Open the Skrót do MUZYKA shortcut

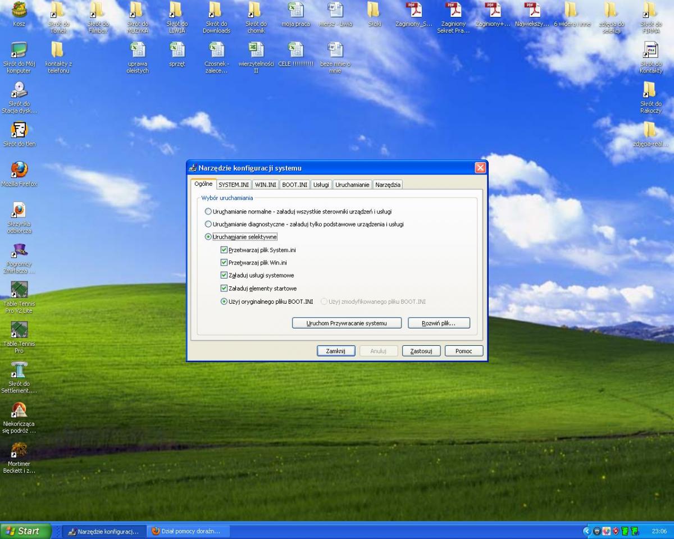click(x=138, y=17)
